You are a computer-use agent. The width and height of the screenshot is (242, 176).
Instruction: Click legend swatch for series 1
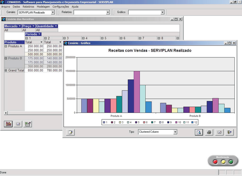click(x=104, y=122)
